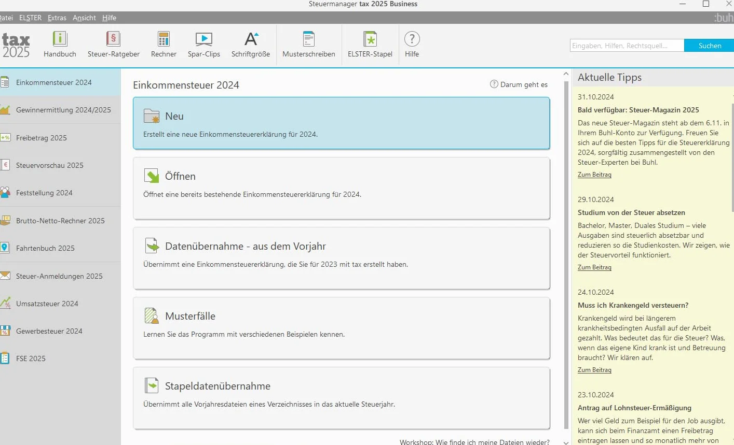
Task: Open 'Zum Beitrag' under Steuer-Magazin 2025
Action: pyautogui.click(x=594, y=175)
